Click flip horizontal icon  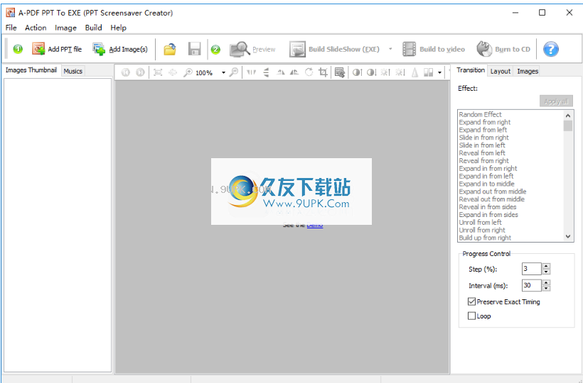pyautogui.click(x=252, y=72)
